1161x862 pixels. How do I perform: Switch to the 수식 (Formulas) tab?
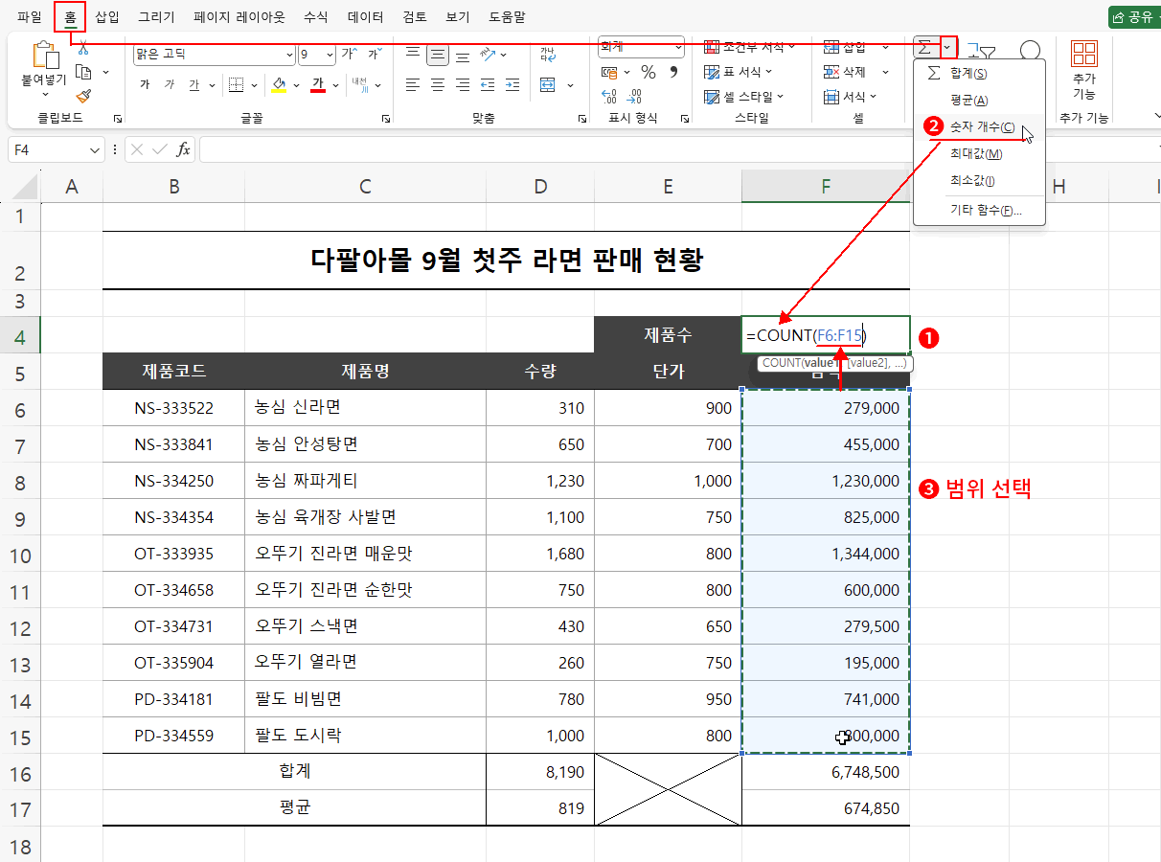tap(315, 16)
